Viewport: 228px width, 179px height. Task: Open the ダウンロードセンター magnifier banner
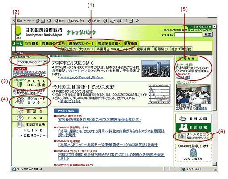click(30, 101)
